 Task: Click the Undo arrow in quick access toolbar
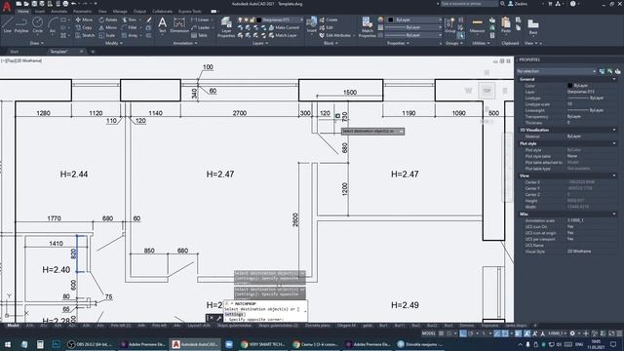point(74,4)
